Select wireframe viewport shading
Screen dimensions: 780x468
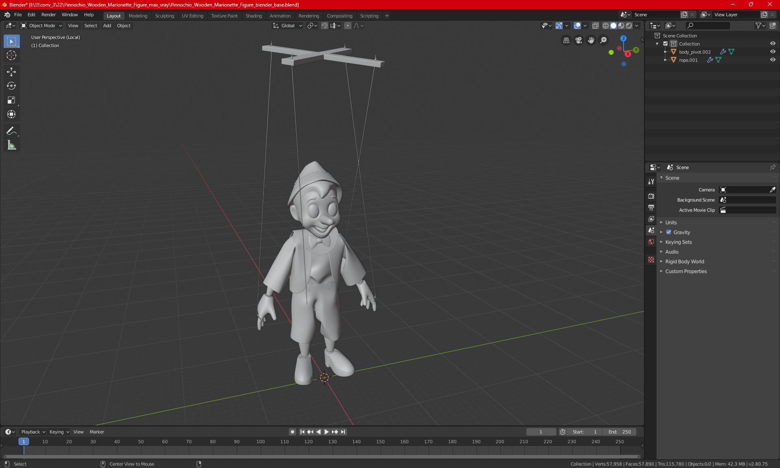point(605,26)
